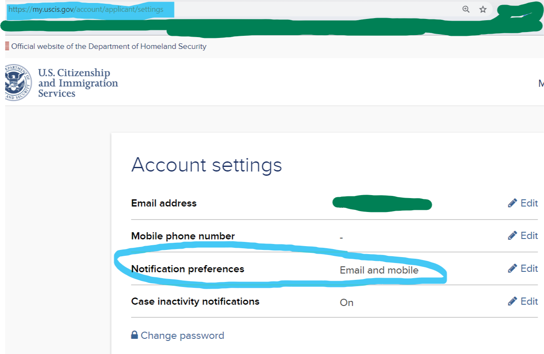Click the U.S. Citizenship and Immigration Services wordmark
The height and width of the screenshot is (354, 544).
point(78,83)
